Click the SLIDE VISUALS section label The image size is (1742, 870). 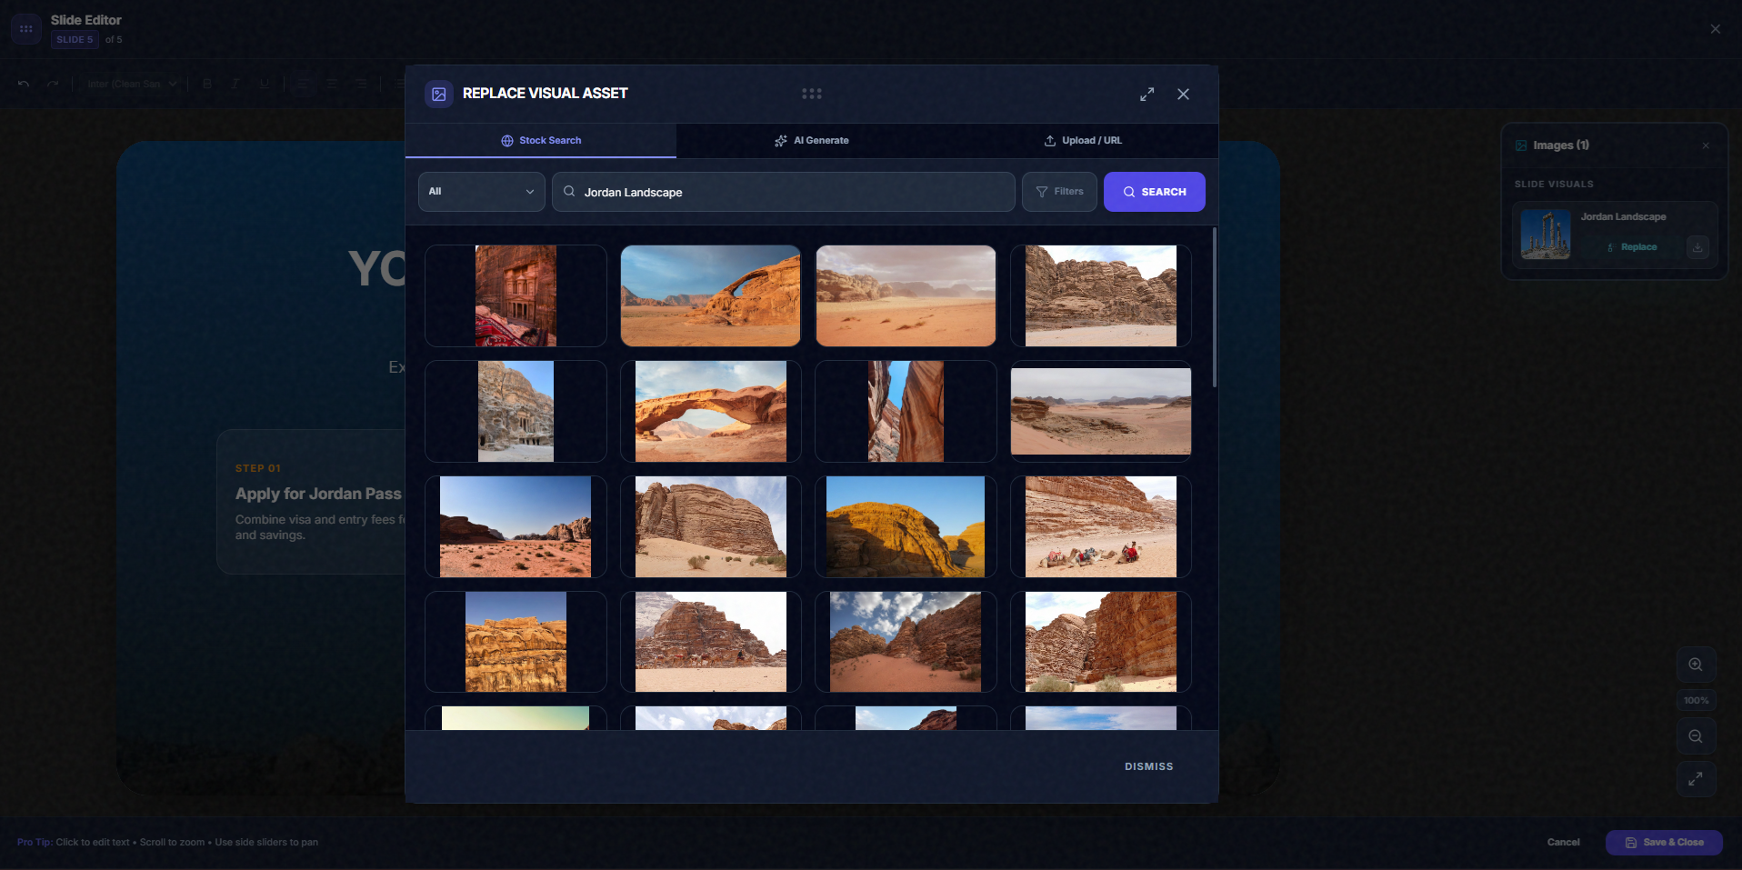click(1554, 185)
